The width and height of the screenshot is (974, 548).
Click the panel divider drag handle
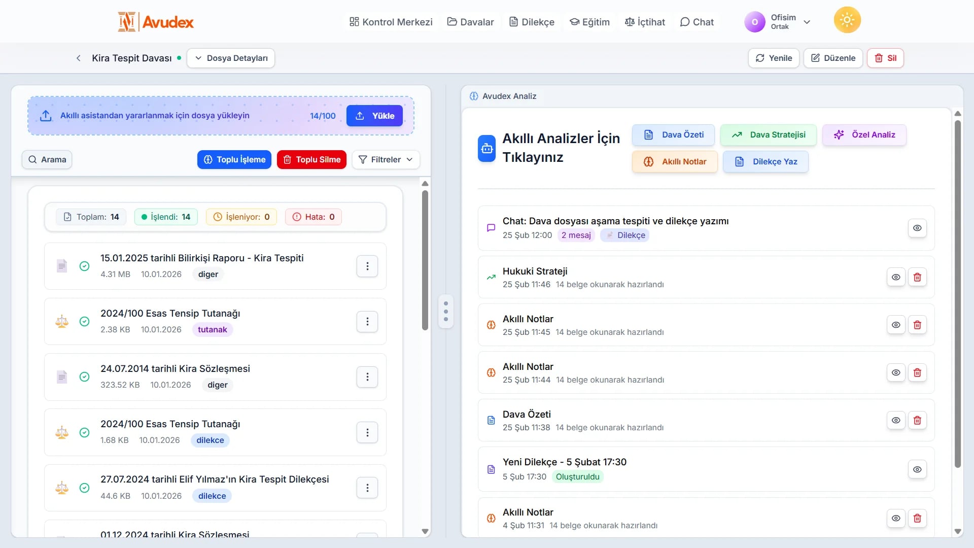point(445,312)
